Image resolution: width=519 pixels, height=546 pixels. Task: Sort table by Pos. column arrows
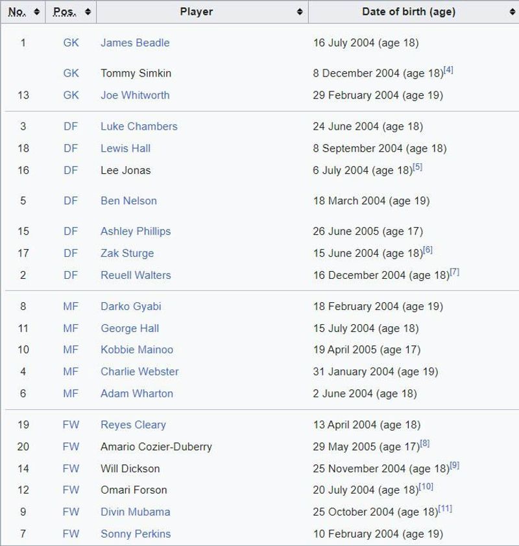(x=88, y=12)
